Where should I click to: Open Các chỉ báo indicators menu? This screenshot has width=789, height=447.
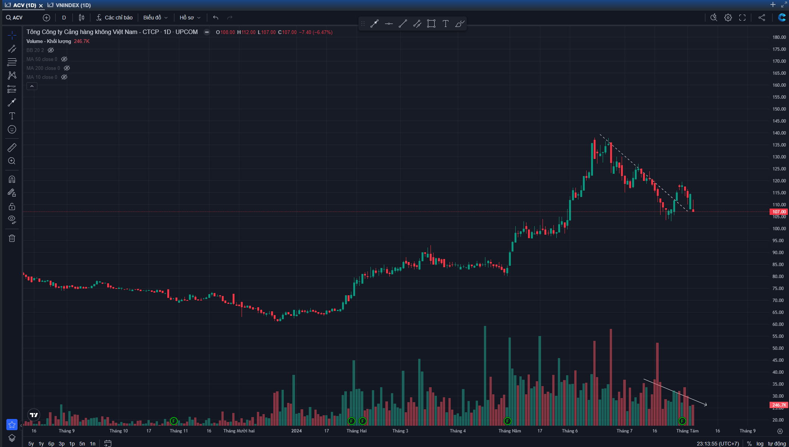tap(115, 18)
